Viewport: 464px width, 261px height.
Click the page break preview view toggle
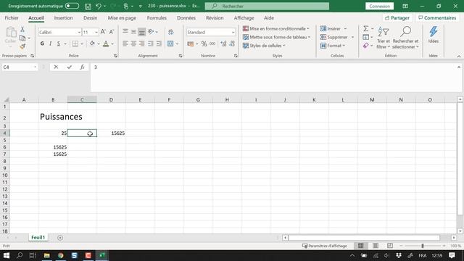(x=390, y=246)
